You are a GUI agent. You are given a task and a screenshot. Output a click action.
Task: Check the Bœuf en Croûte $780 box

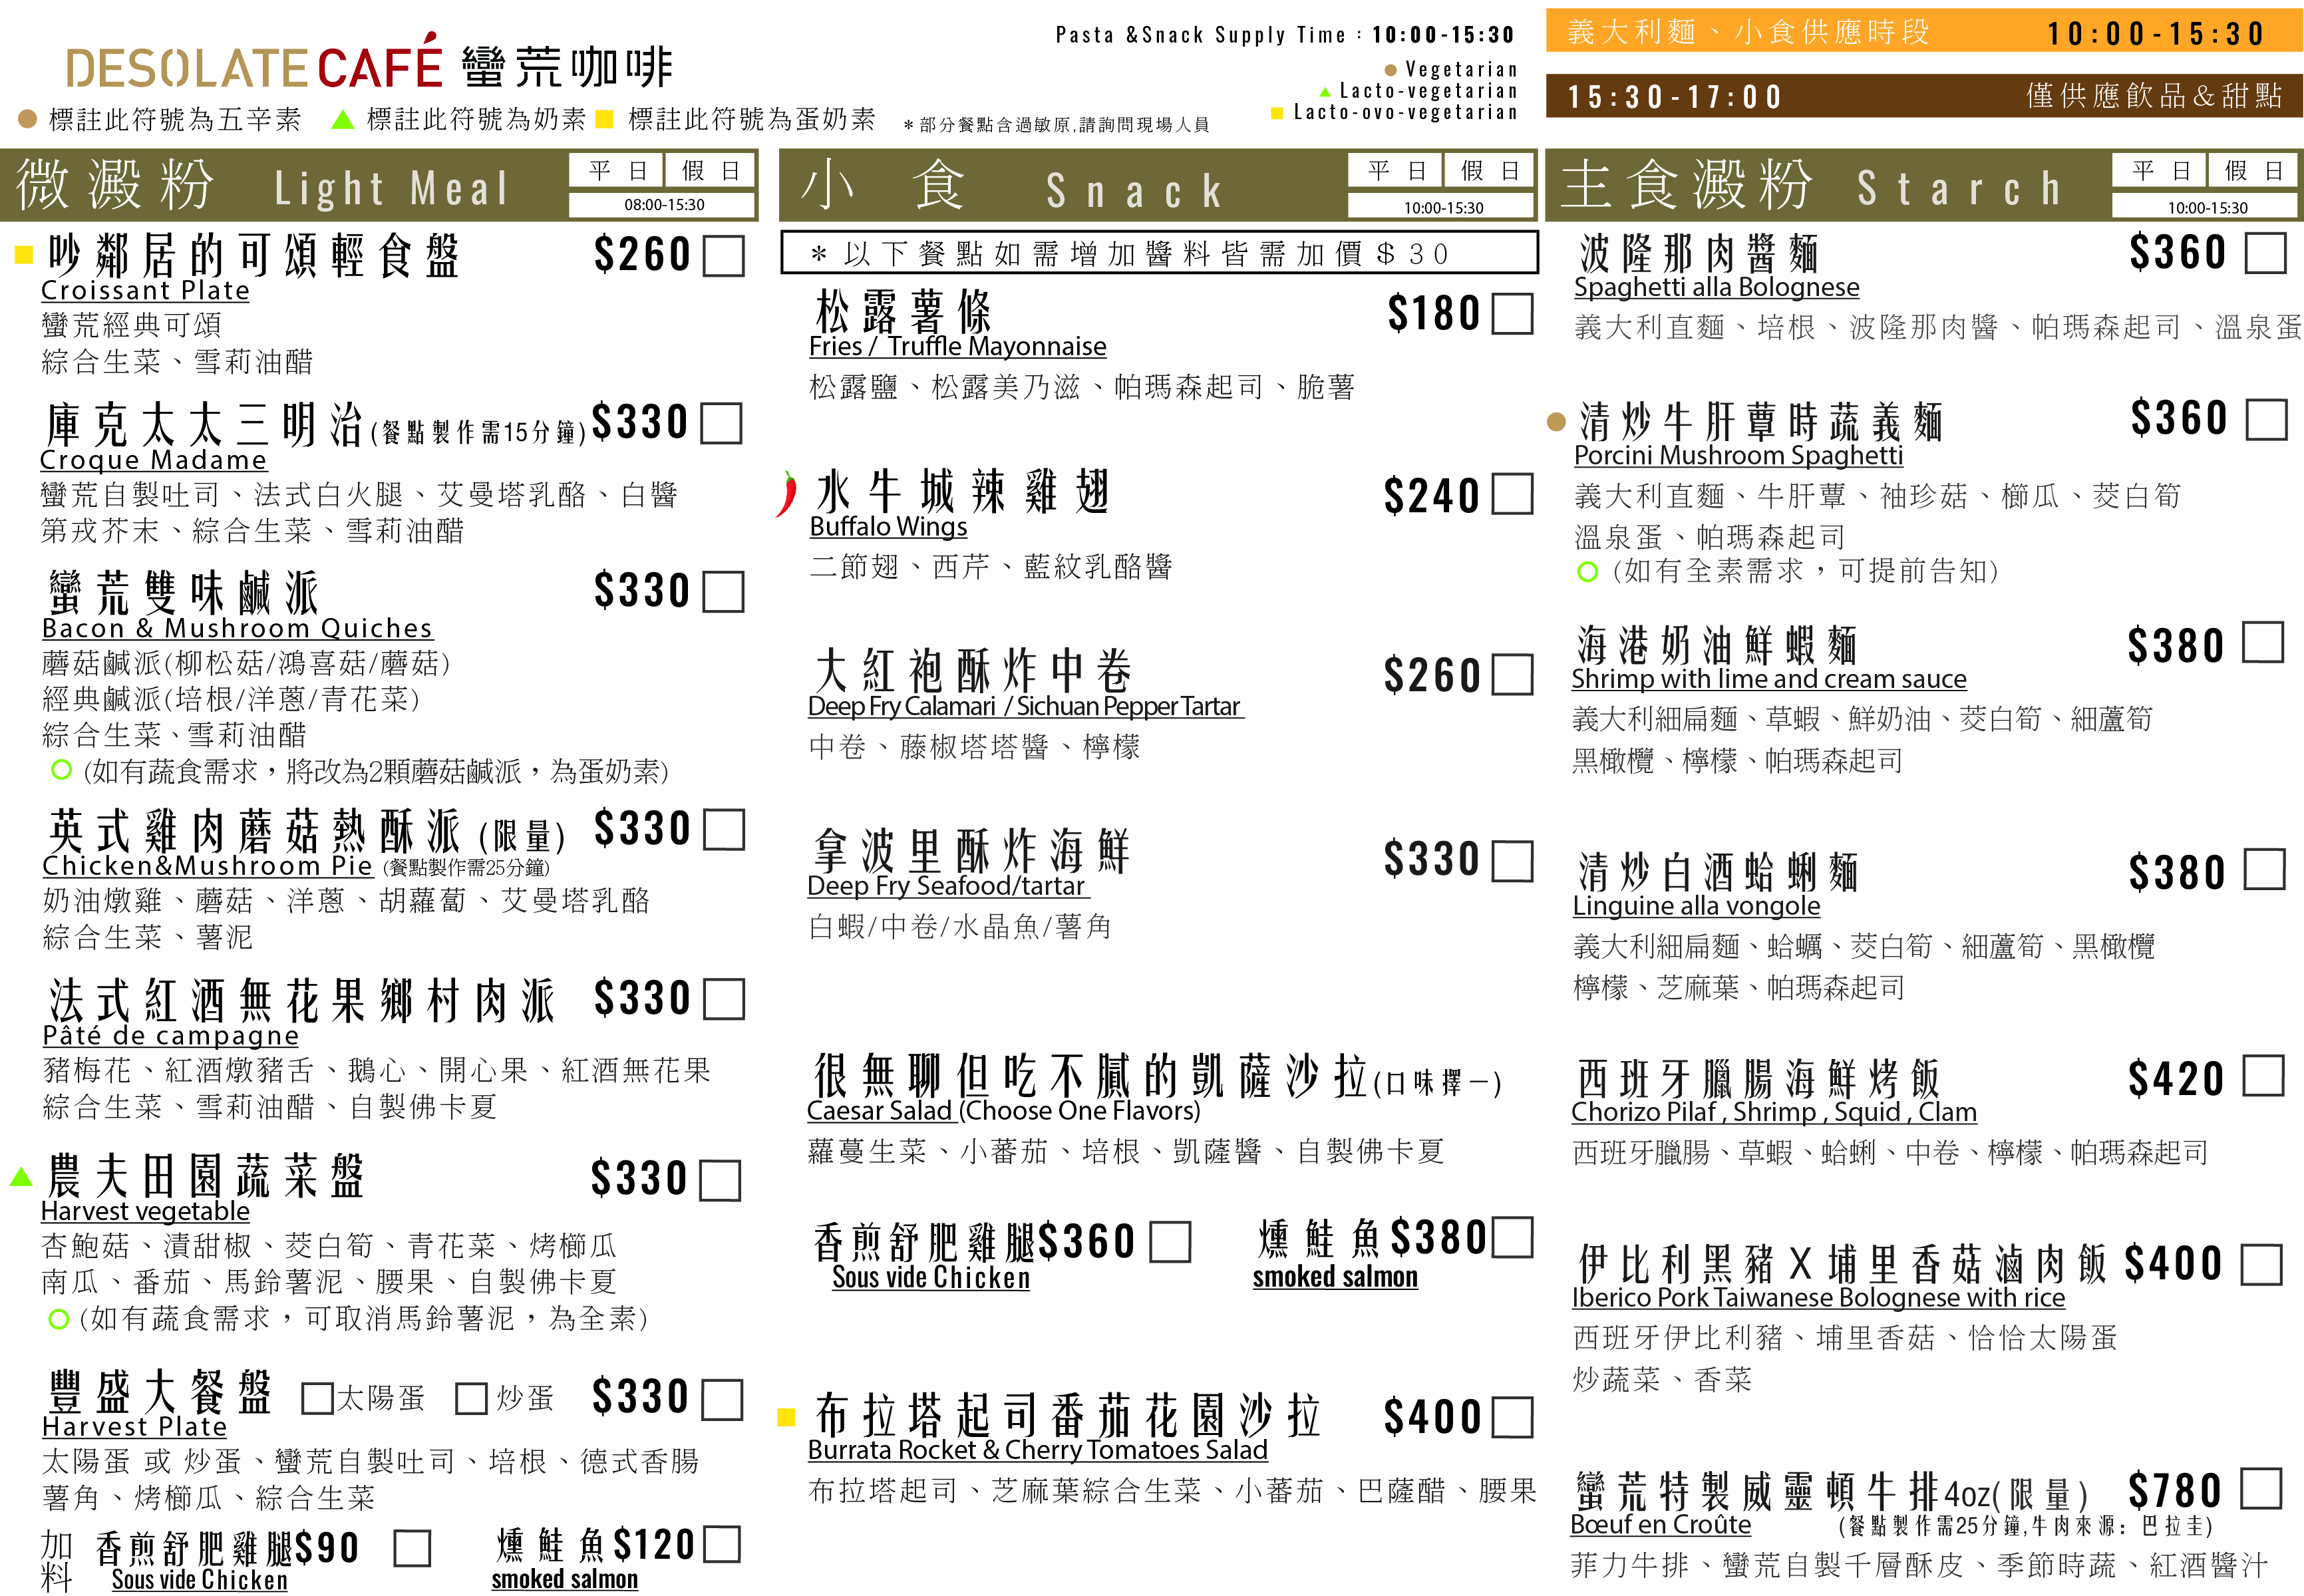pos(2260,1489)
